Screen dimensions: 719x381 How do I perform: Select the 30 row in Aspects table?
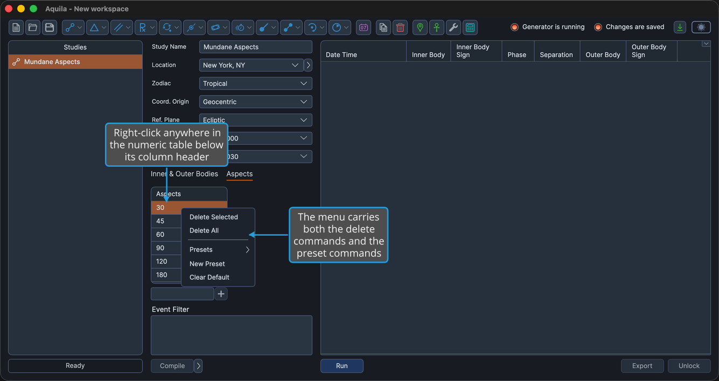189,208
